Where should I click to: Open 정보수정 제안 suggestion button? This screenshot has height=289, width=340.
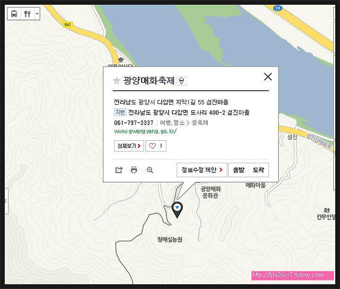(x=202, y=170)
